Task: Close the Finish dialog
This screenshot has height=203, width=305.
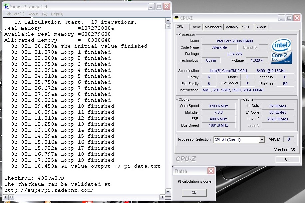Action: coord(211,171)
